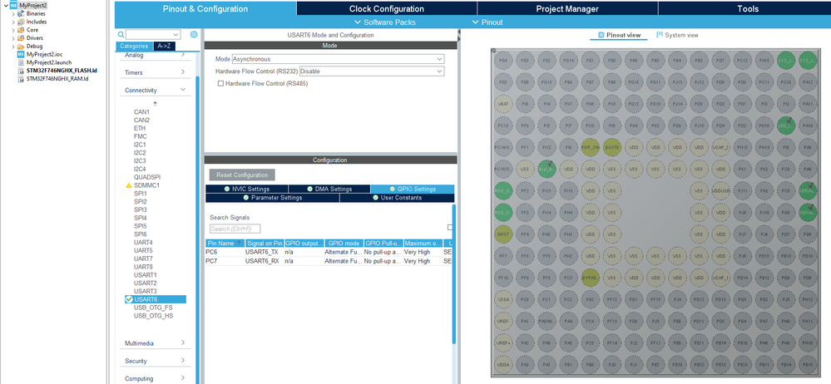Image resolution: width=831 pixels, height=384 pixels.
Task: Click the PC13 pin on the chip
Action: pyautogui.click(x=503, y=126)
